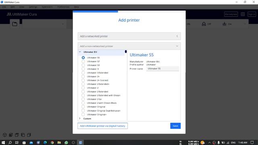Viewport: 258px width, 145px height.
Task: Click the taskbar clock showing 11:48 AM
Action: click(x=243, y=143)
